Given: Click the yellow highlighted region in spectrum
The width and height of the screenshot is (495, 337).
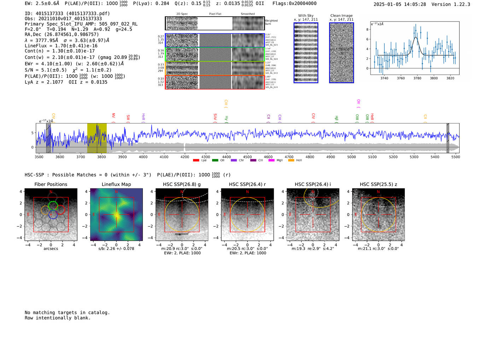Looking at the screenshot, I should point(97,138).
